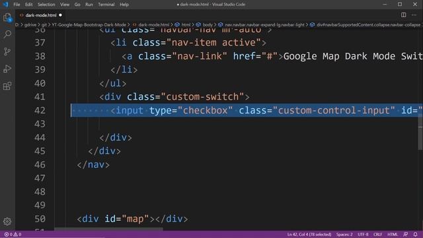Open the Extensions view
Image resolution: width=423 pixels, height=238 pixels.
click(x=7, y=86)
